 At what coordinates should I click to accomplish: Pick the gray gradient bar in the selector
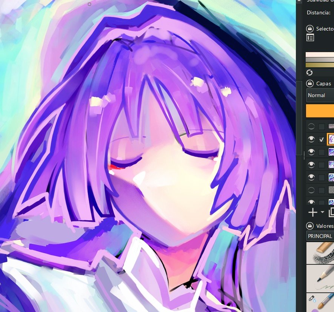(320, 60)
